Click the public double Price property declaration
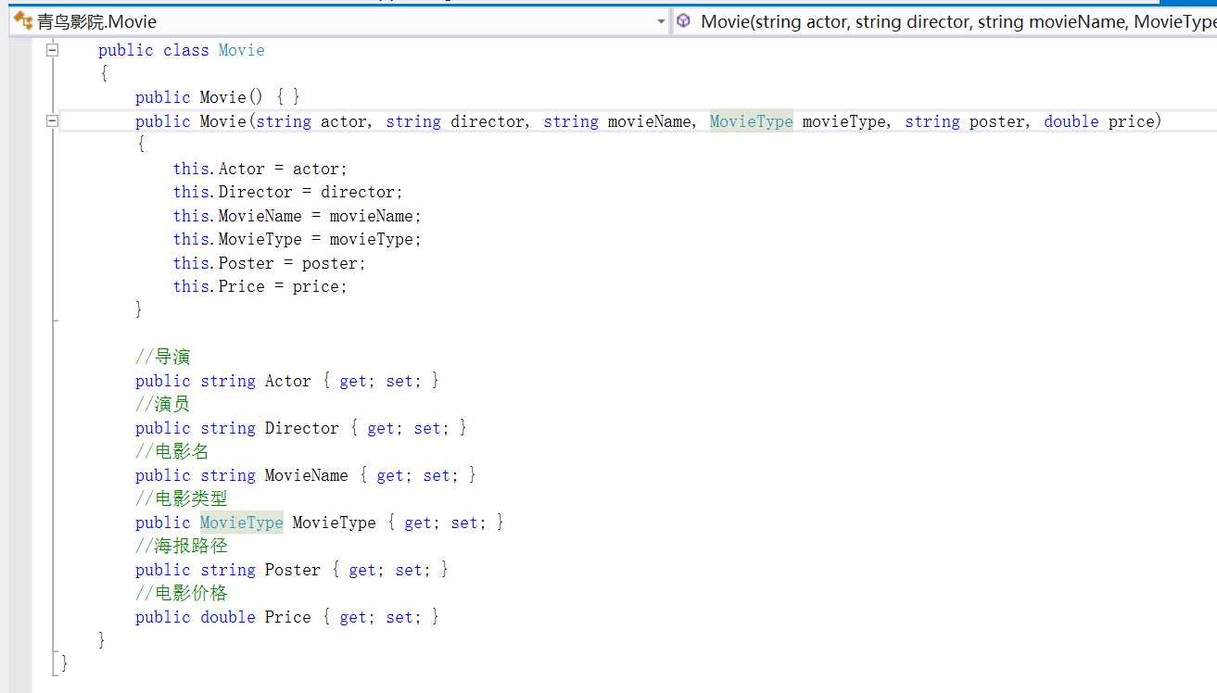The height and width of the screenshot is (693, 1217). coord(287,617)
